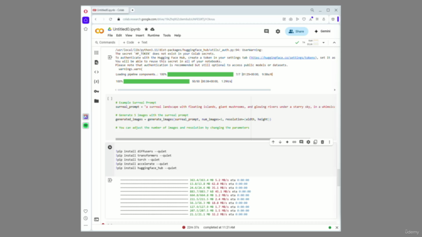
Task: Open the Edit menu
Action: point(119,36)
